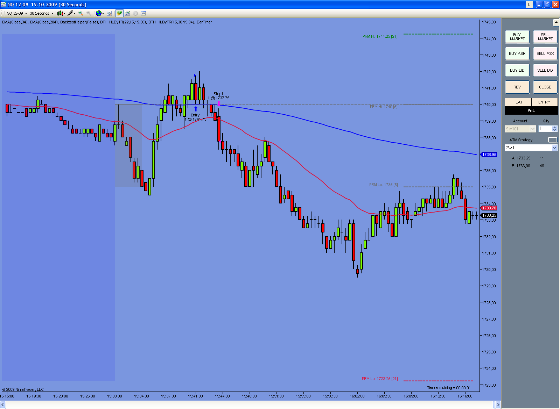Open the globe icon menu in toolbar
Viewport: 560px width, 409px height.
click(x=100, y=13)
